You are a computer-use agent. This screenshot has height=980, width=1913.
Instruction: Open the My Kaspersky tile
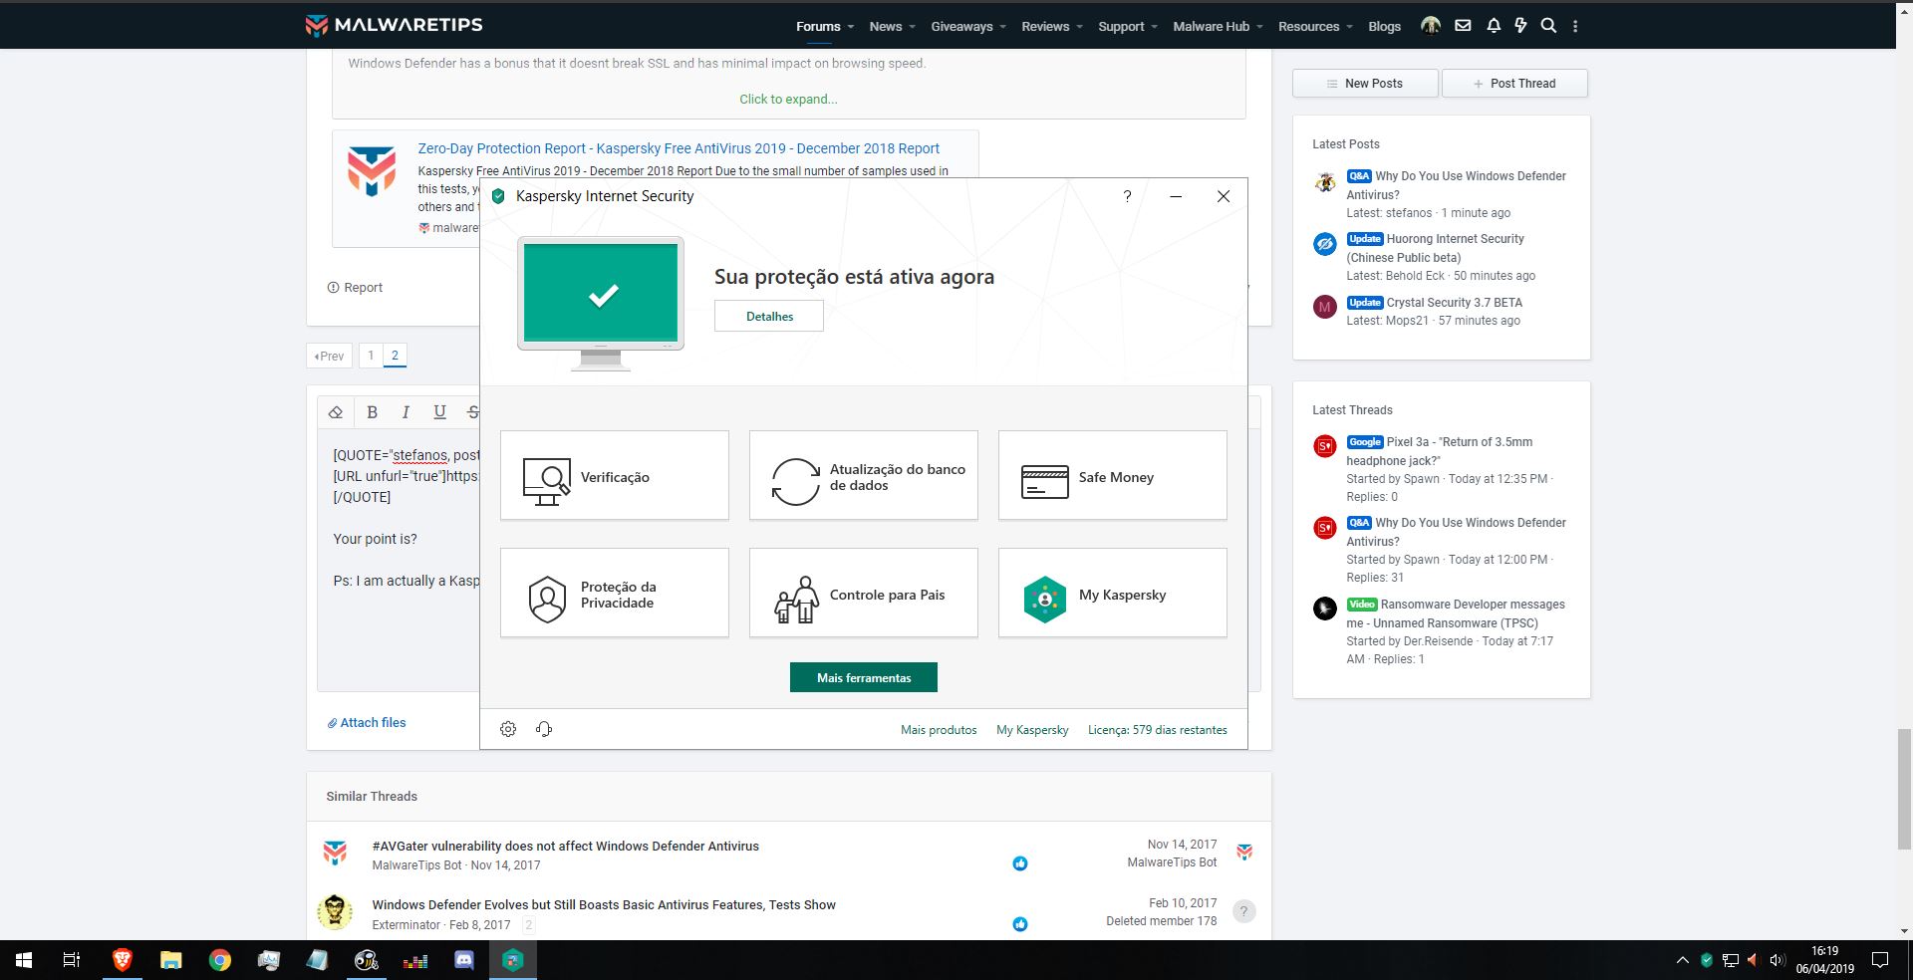(x=1113, y=594)
